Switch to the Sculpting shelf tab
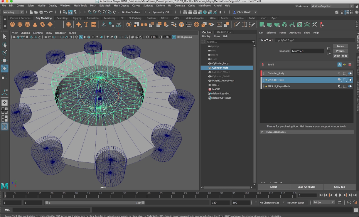Viewport: 359px width, 217px height. [x=62, y=18]
